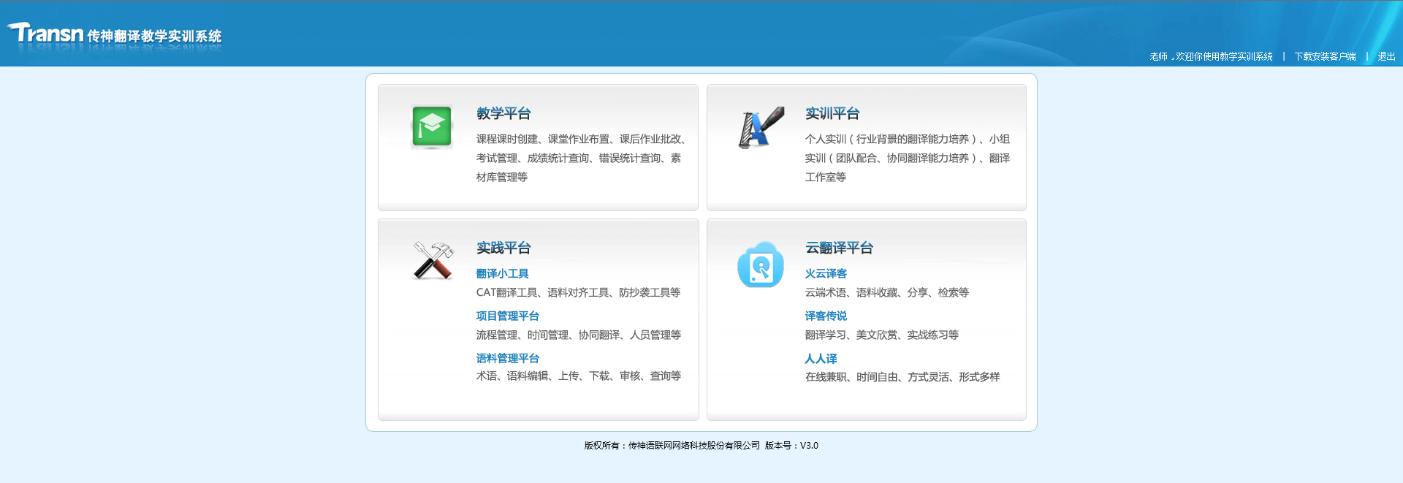The image size is (1403, 483).
Task: Select the 实践平台 title
Action: click(503, 248)
